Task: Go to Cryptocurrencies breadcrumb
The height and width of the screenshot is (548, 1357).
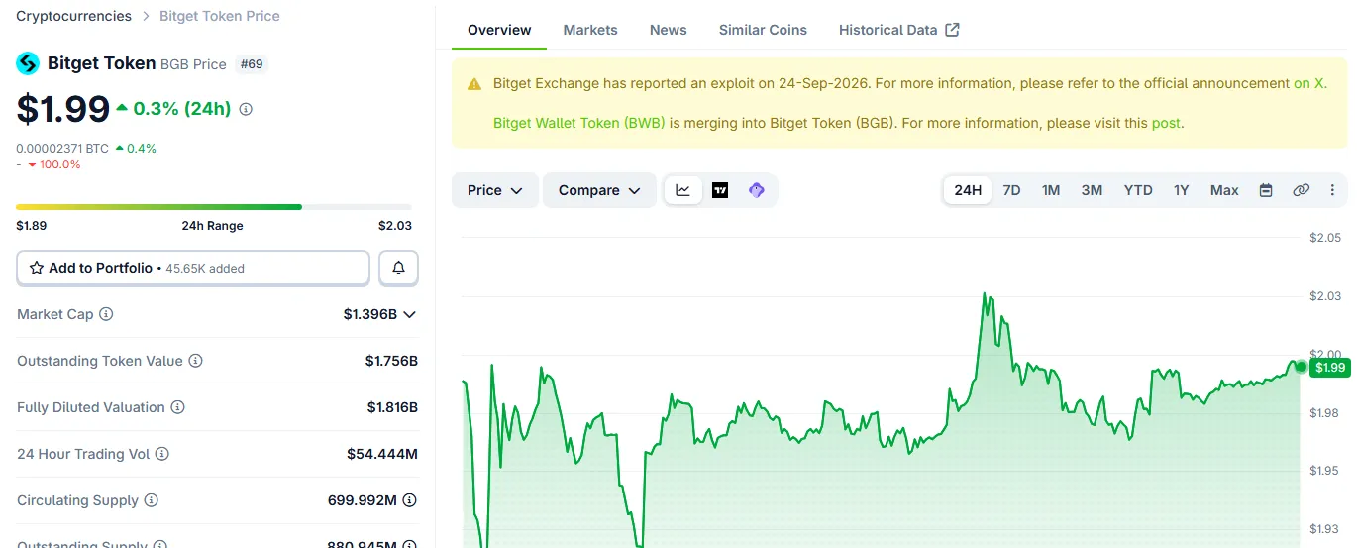Action: (73, 16)
